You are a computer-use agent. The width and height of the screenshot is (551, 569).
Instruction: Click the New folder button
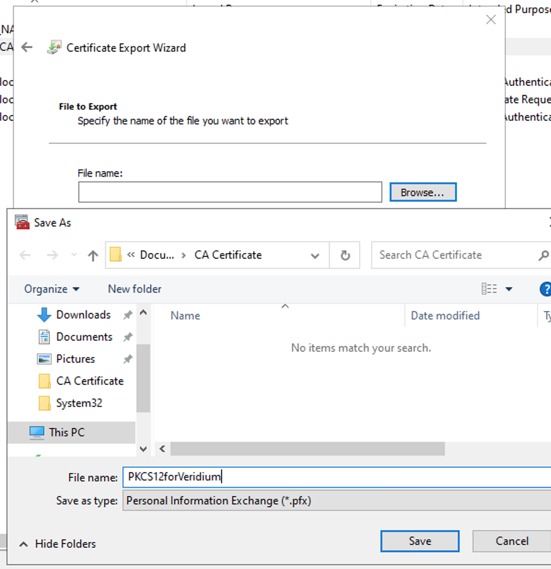(135, 289)
